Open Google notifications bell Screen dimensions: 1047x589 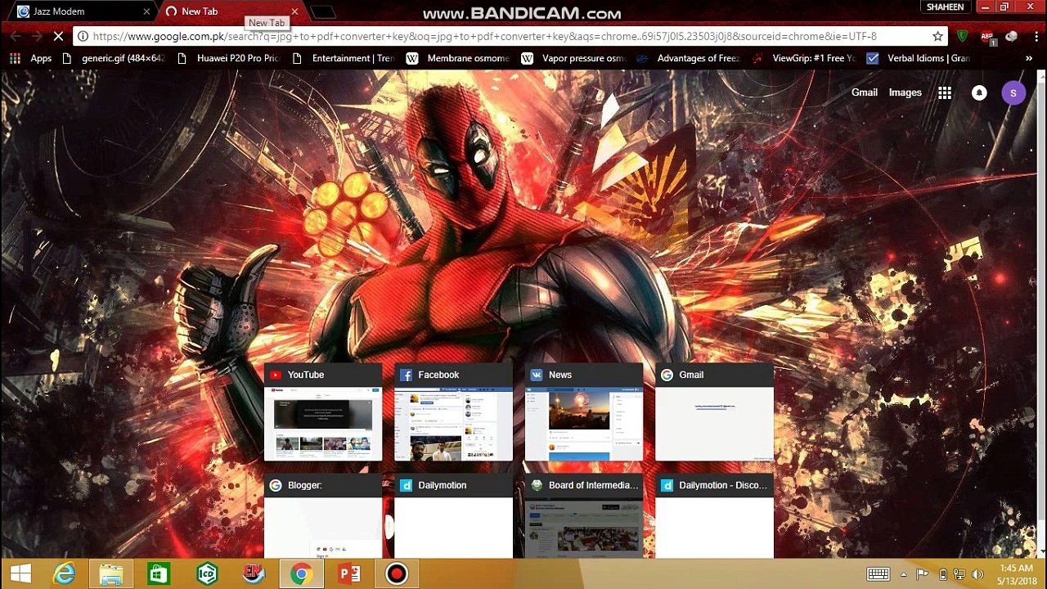click(x=979, y=93)
